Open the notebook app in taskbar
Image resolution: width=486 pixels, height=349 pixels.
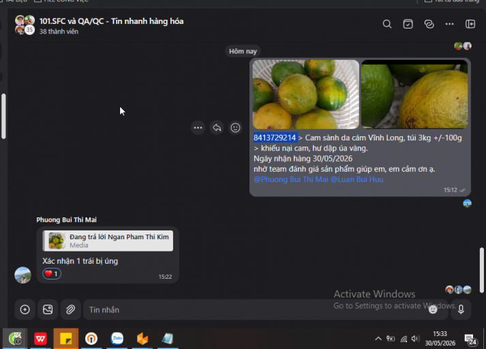(x=168, y=339)
